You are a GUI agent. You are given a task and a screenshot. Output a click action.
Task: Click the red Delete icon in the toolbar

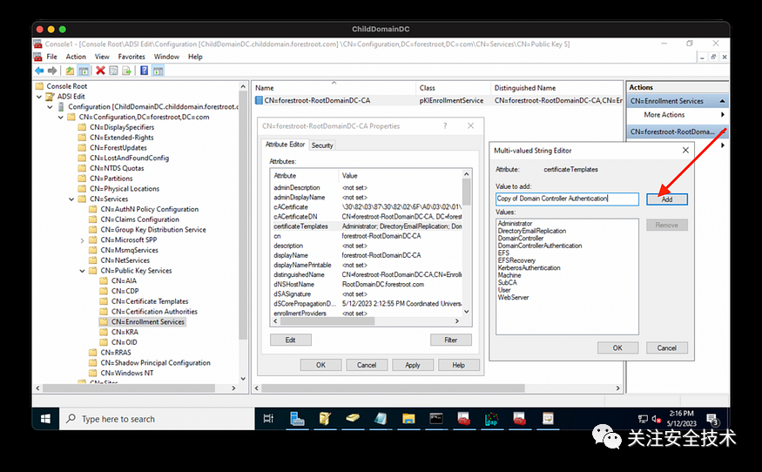tap(100, 71)
